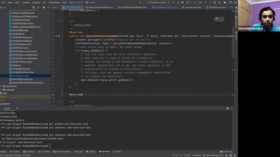
Task: Open the git branch add-decorate-tool widget
Action: tap(213, 155)
